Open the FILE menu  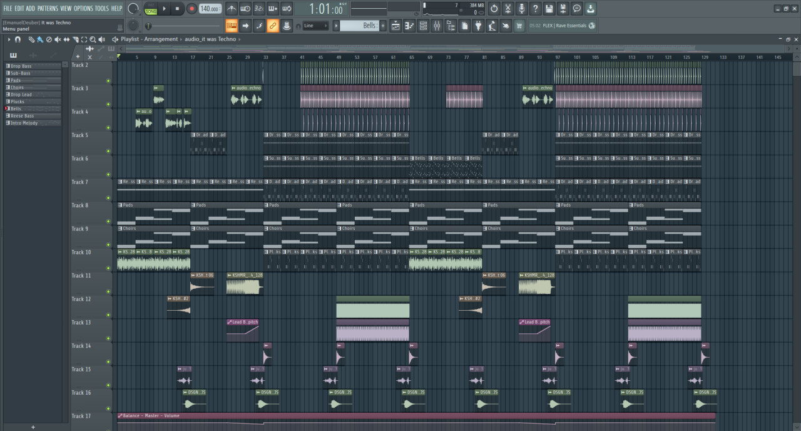tap(8, 8)
